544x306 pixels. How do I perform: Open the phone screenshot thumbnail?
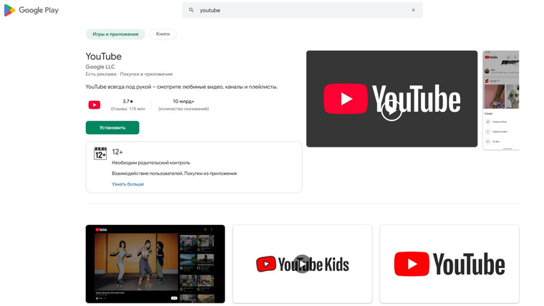point(500,100)
